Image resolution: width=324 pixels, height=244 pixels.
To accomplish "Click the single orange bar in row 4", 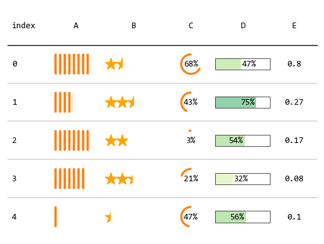I will pyautogui.click(x=55, y=216).
